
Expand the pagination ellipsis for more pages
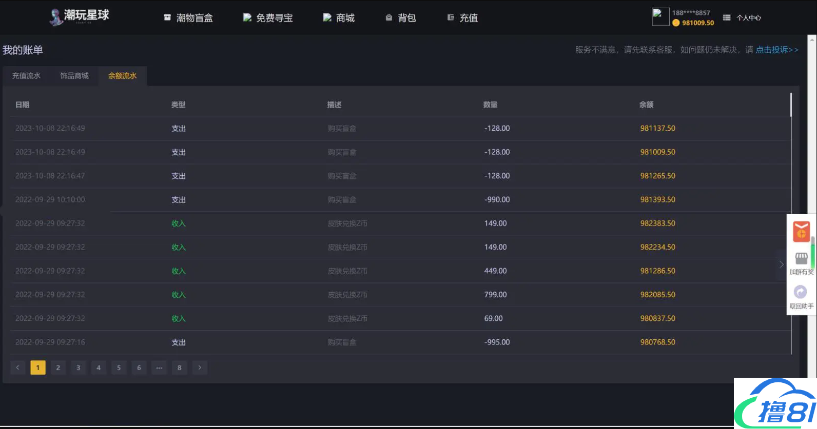159,367
